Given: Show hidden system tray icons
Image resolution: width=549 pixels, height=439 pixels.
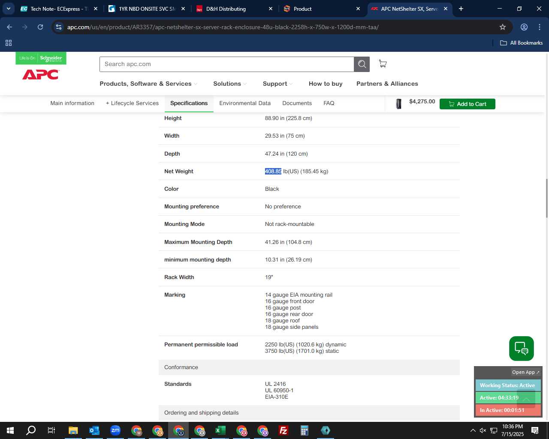Looking at the screenshot, I should (473, 430).
